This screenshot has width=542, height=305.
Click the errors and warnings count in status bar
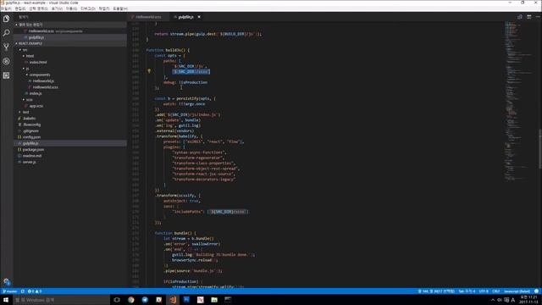click(x=35, y=291)
